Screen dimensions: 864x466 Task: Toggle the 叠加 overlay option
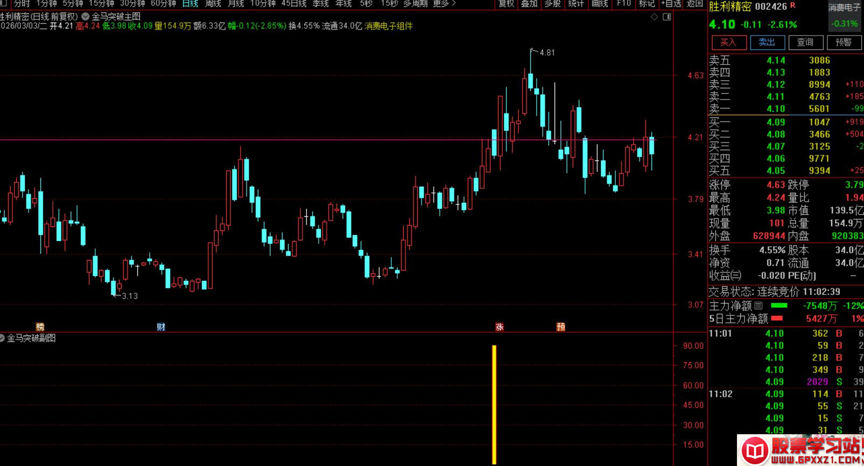pos(529,4)
